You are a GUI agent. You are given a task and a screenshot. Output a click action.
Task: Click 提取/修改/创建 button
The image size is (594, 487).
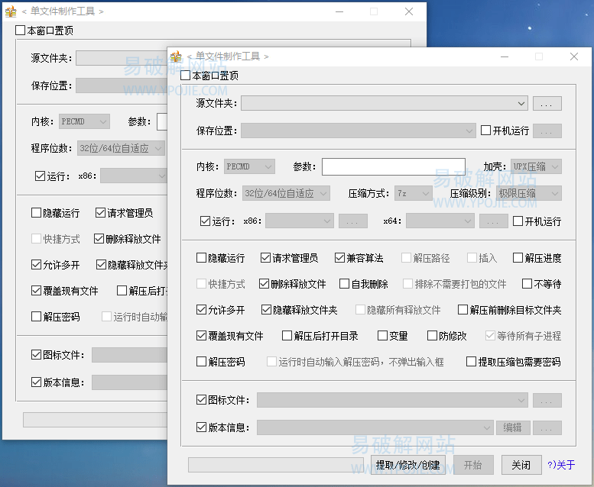408,465
